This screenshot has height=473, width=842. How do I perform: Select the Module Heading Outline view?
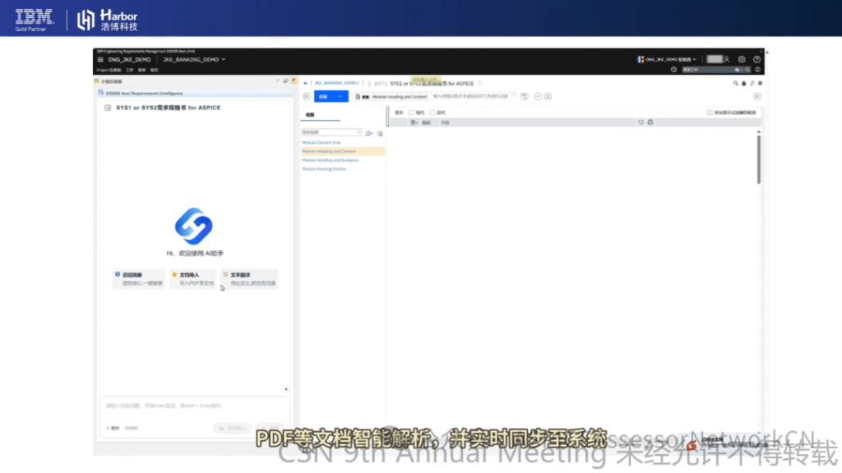tap(324, 169)
